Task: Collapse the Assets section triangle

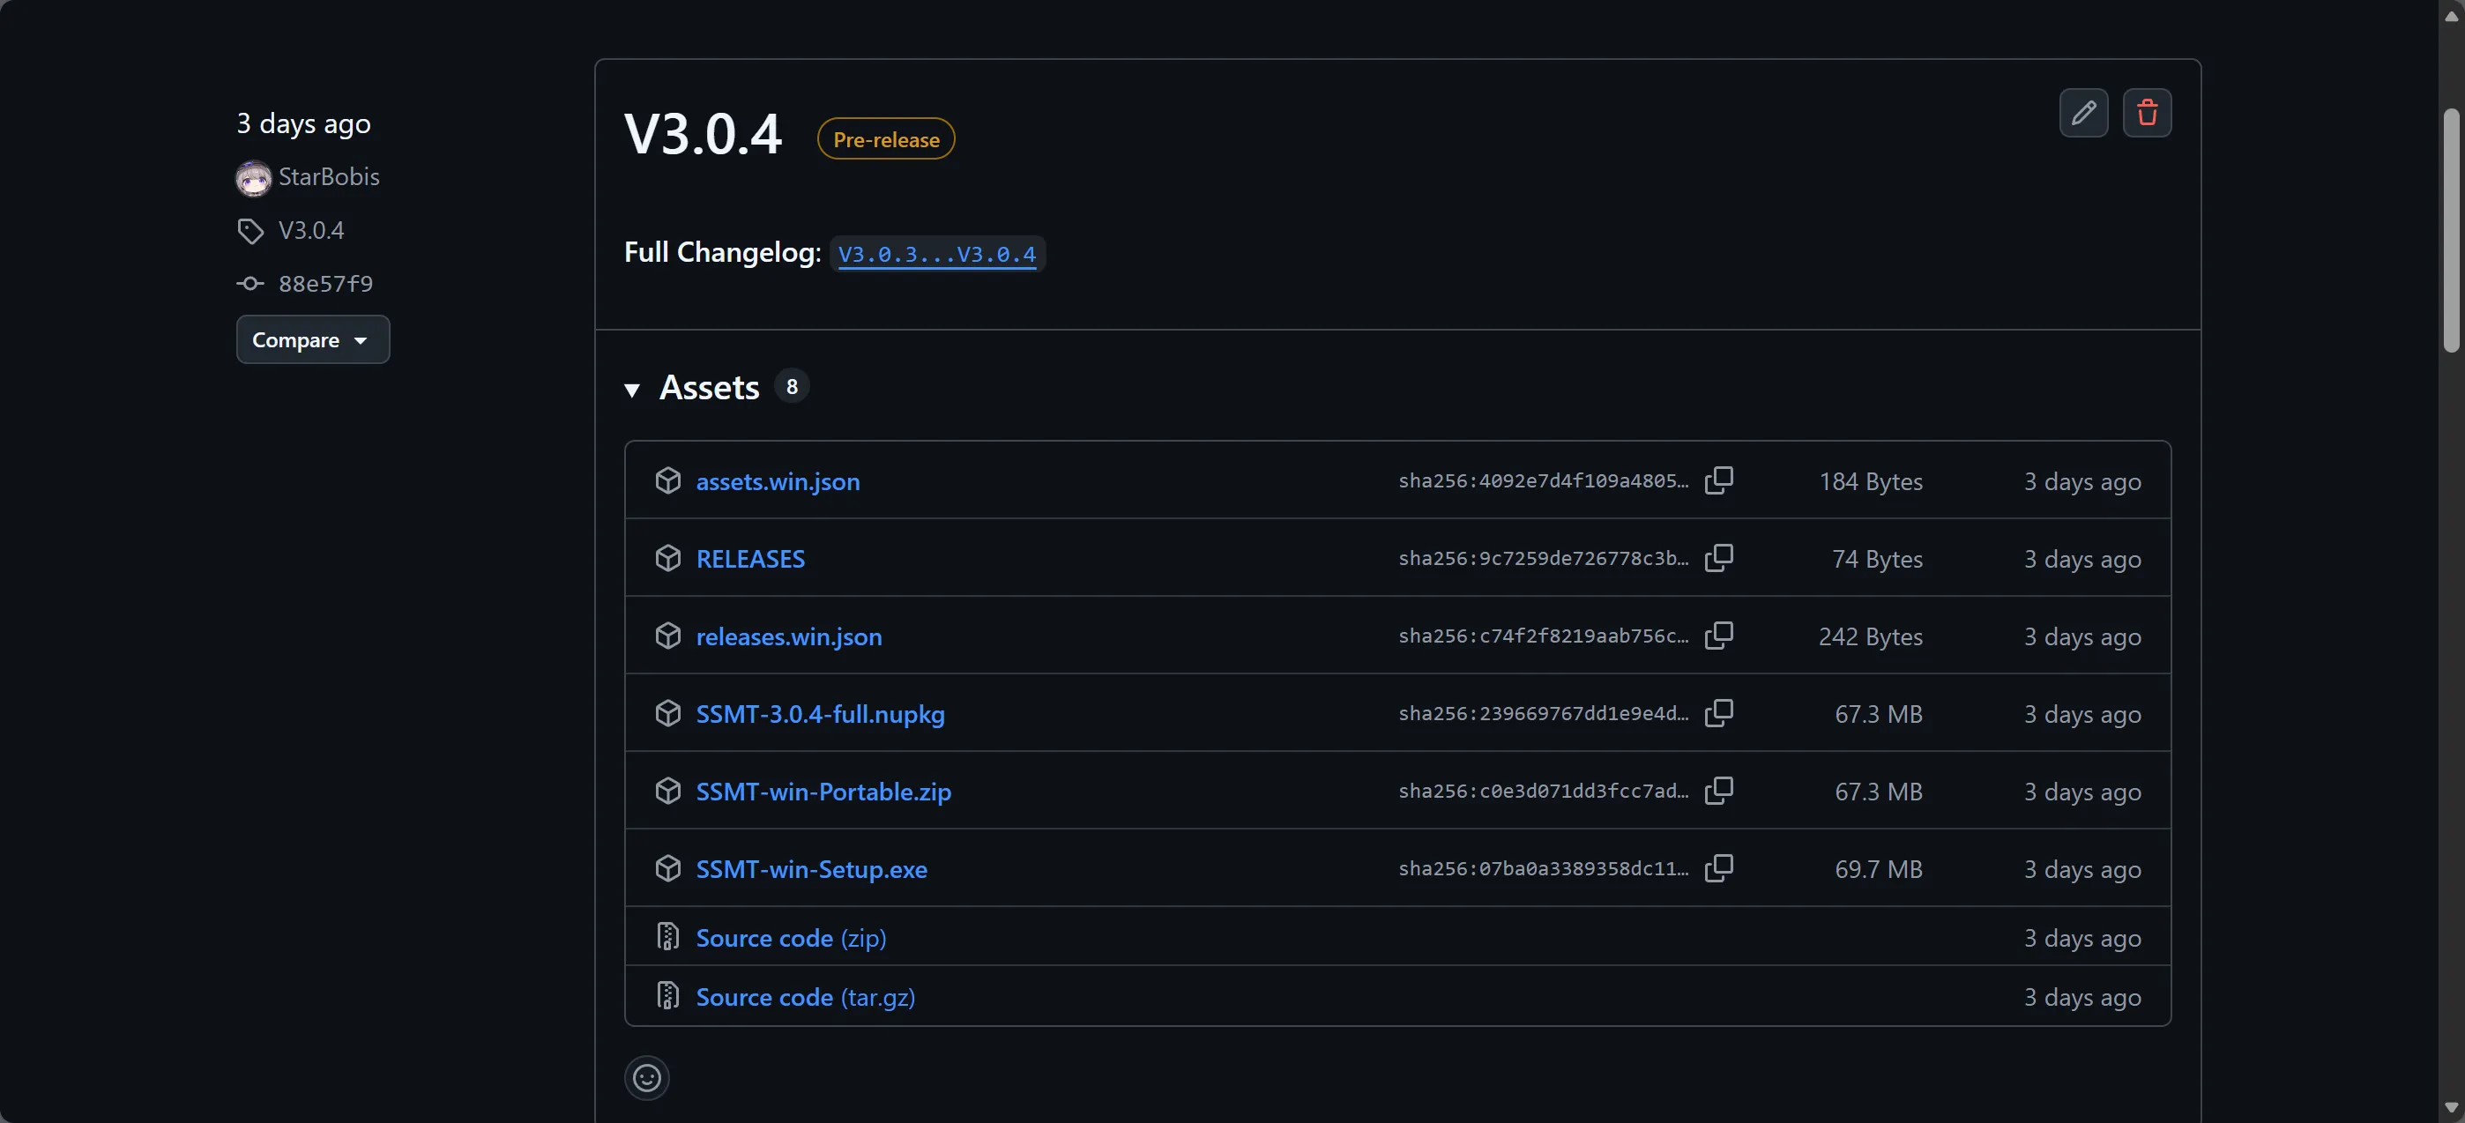Action: [x=631, y=390]
